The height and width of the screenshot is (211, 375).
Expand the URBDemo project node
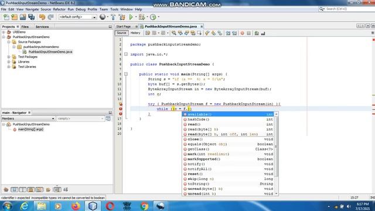point(4,32)
